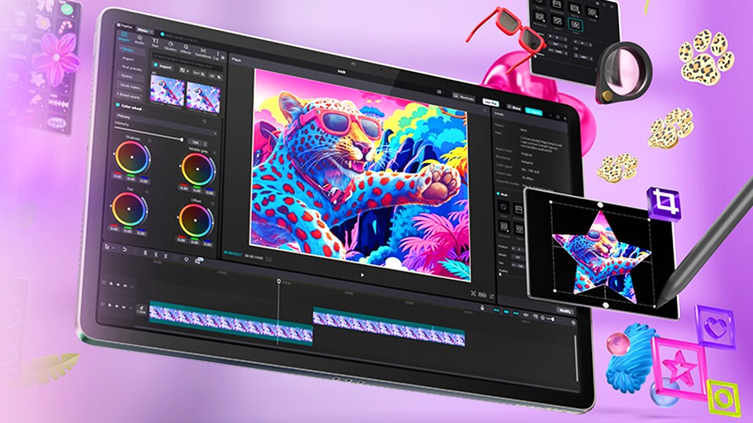Viewport: 753px width, 423px height.
Task: Click the marker shield icon in timeline toolbar
Action: coord(187,259)
